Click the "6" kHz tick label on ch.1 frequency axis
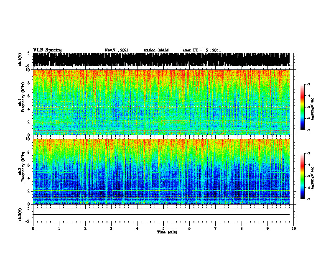 click(x=29, y=96)
